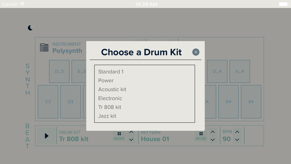This screenshot has height=164, width=291.
Task: Open the Polysynth instrument icon
Action: point(44,47)
